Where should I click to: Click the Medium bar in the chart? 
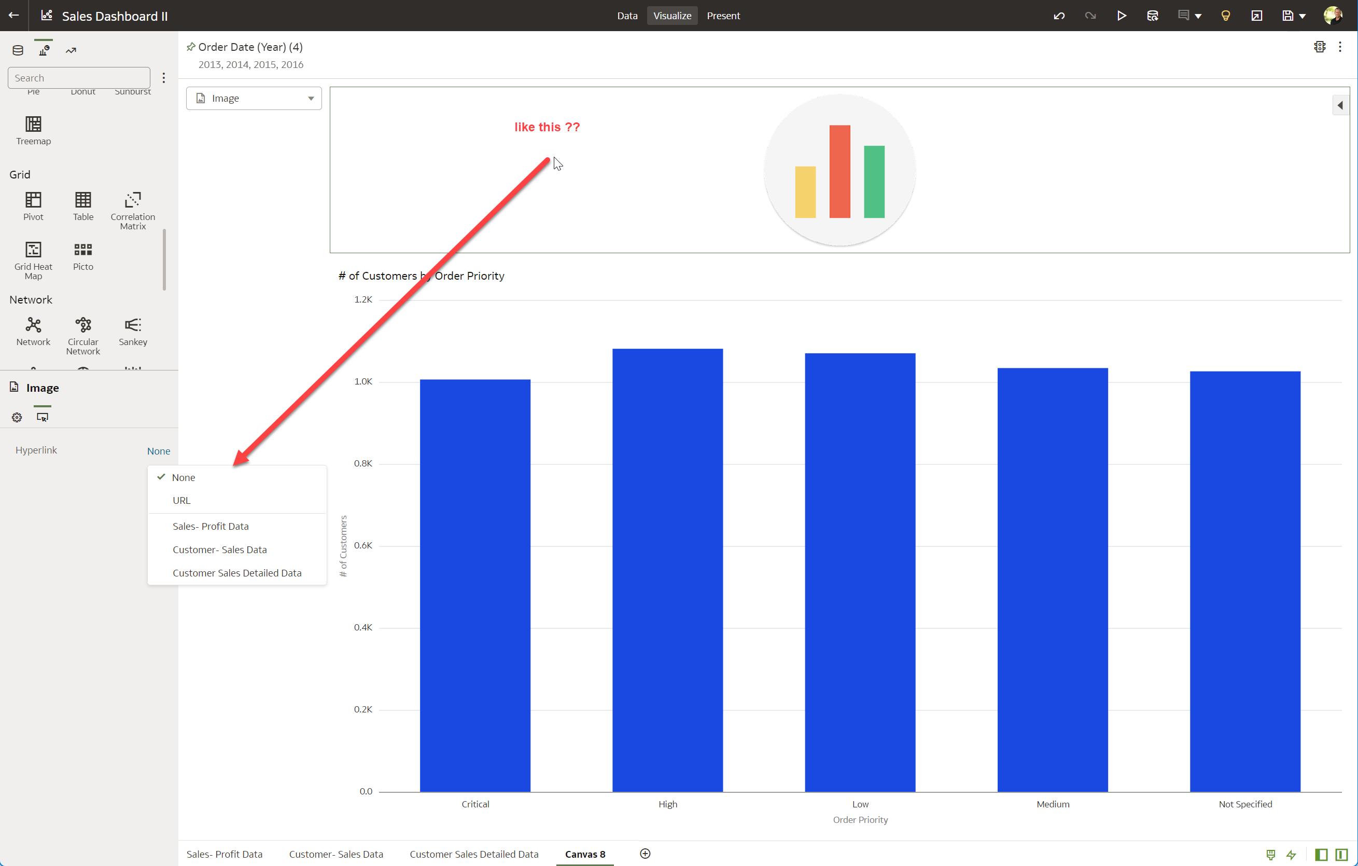(1053, 580)
